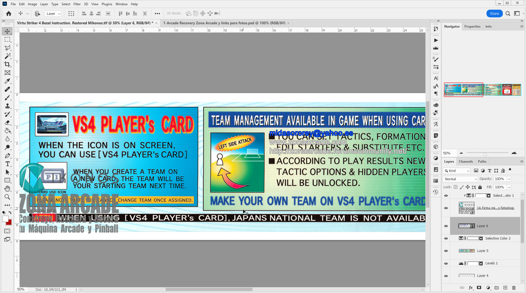The image size is (526, 293).
Task: Open the blend mode Normal dropdown
Action: [x=460, y=179]
